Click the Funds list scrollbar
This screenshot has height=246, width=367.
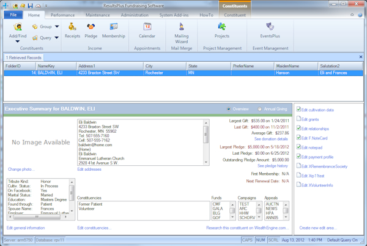232,211
